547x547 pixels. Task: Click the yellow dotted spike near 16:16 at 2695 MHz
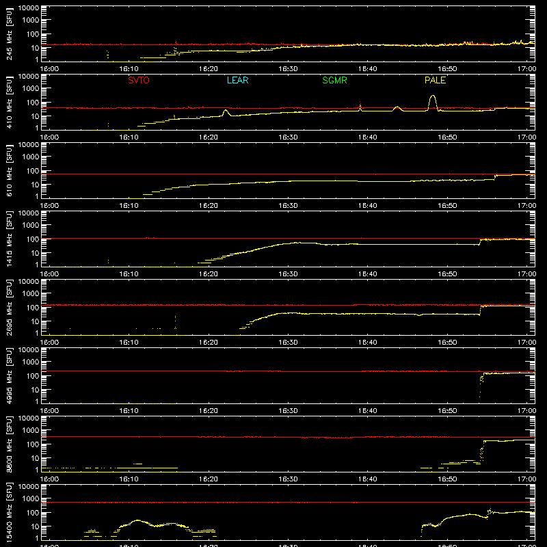click(x=175, y=322)
